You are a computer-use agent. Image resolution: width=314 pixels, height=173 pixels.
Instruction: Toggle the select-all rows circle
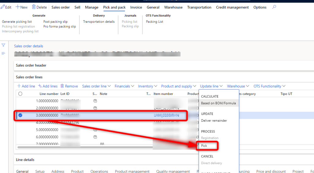click(x=20, y=94)
